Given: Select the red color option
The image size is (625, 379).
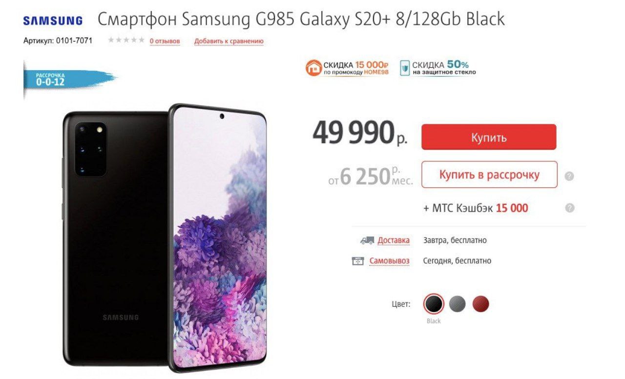Looking at the screenshot, I should [x=480, y=304].
